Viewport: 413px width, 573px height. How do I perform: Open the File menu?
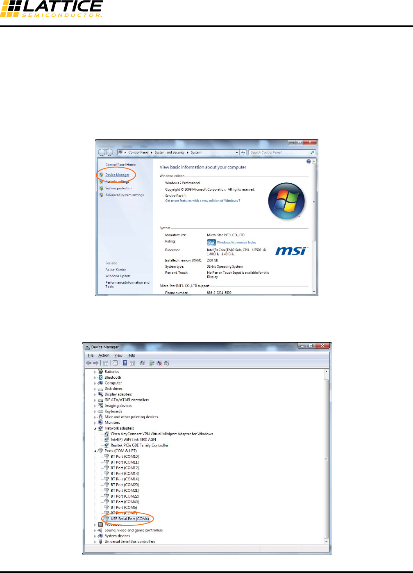point(91,355)
